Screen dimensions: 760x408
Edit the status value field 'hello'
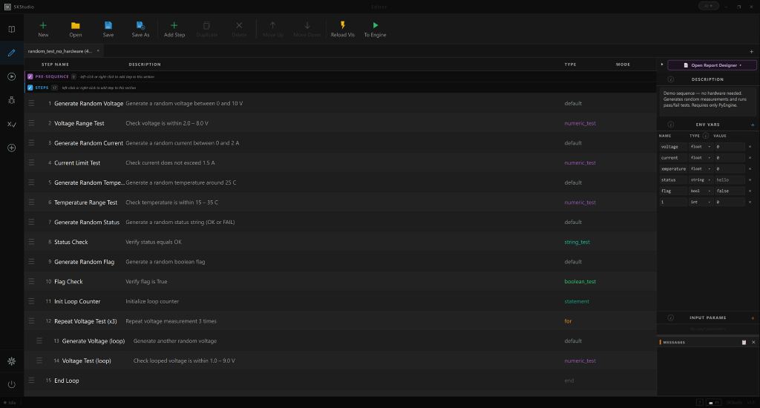730,180
